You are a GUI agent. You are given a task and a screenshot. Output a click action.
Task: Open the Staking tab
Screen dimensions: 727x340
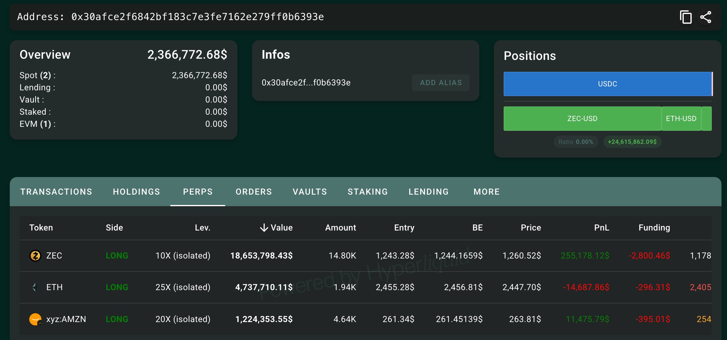[368, 192]
